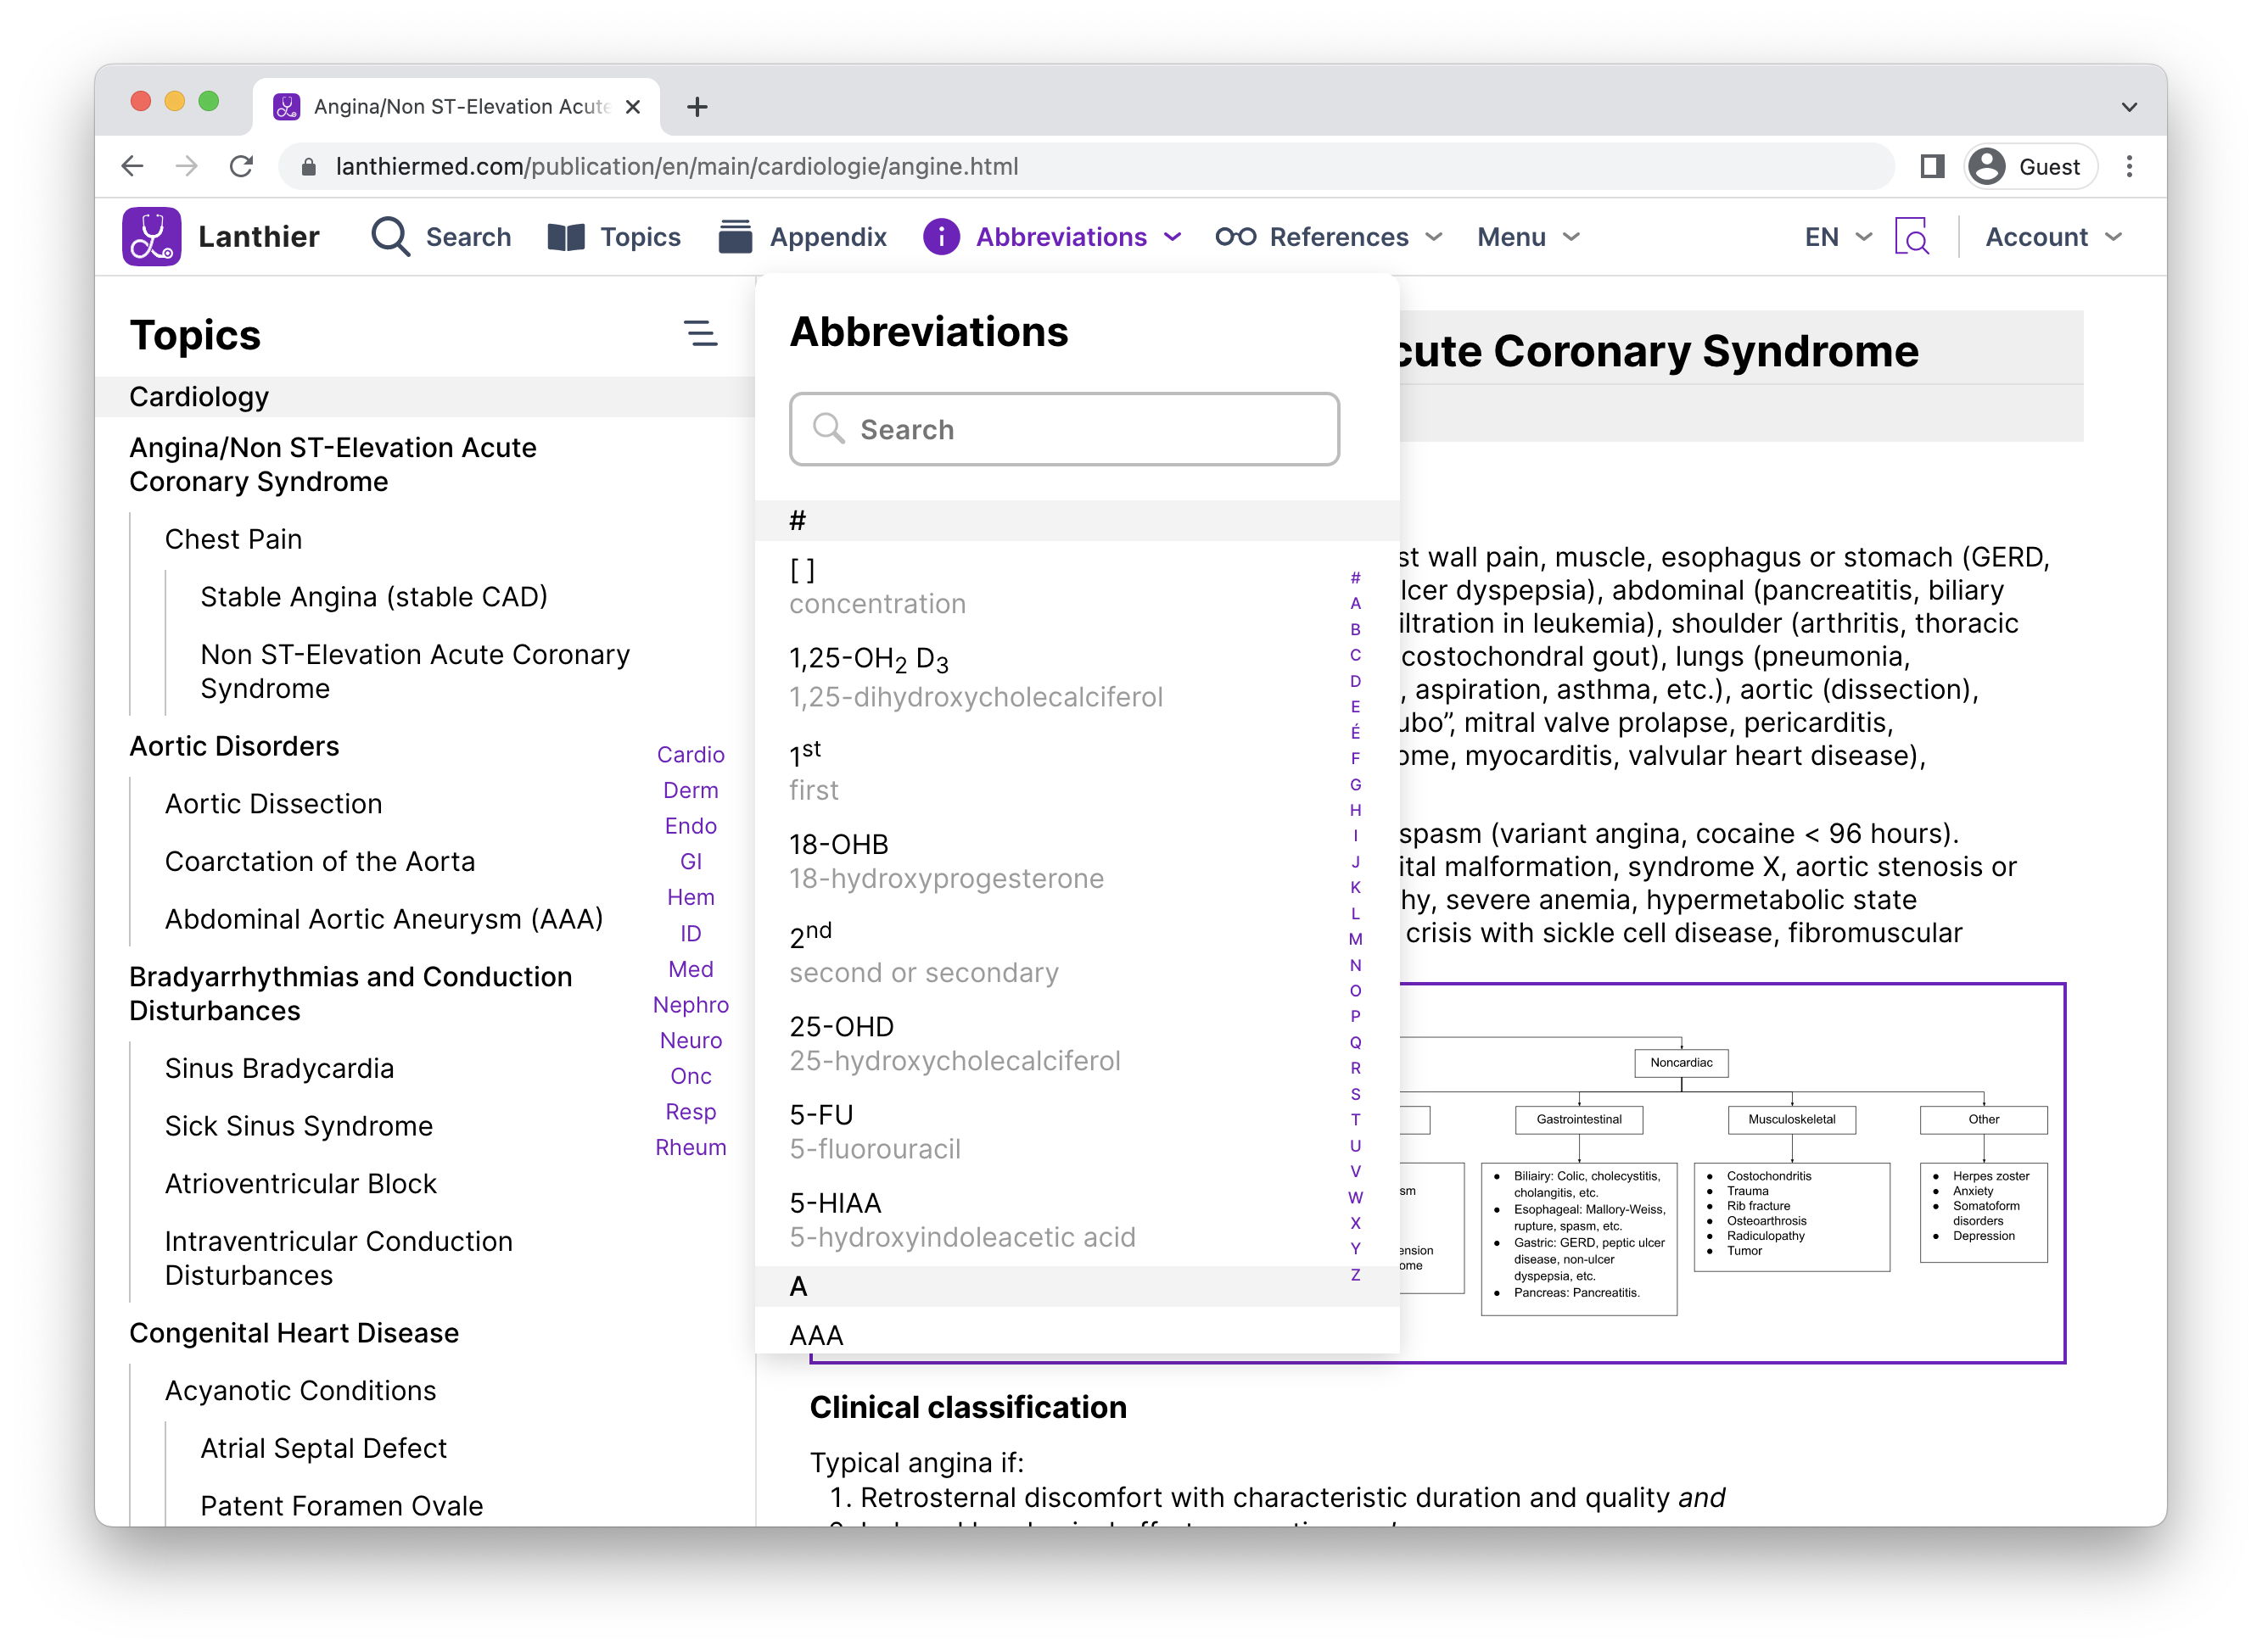Open a new browser tab
Image resolution: width=2262 pixels, height=1652 pixels.
click(x=697, y=106)
